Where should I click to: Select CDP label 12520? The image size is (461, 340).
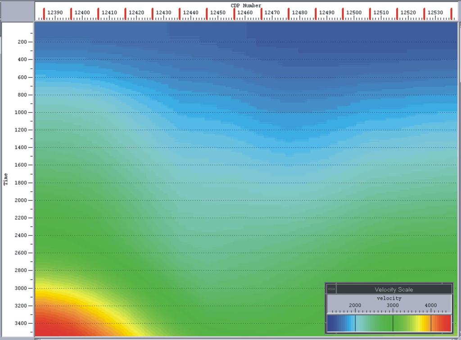(408, 12)
